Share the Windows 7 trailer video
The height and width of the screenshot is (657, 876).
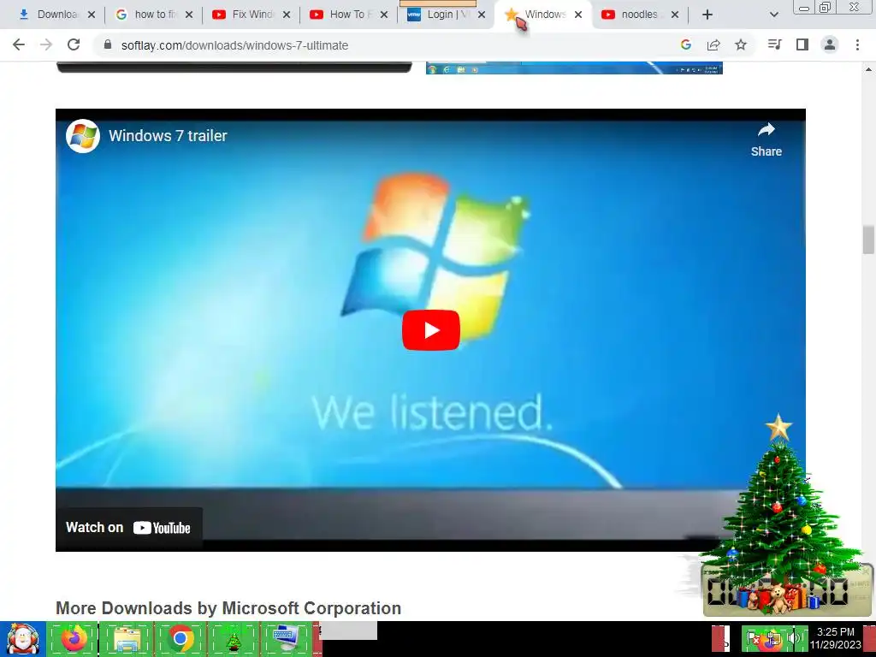(766, 139)
